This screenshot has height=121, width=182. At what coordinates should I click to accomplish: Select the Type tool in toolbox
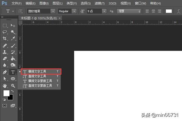pos(13,72)
